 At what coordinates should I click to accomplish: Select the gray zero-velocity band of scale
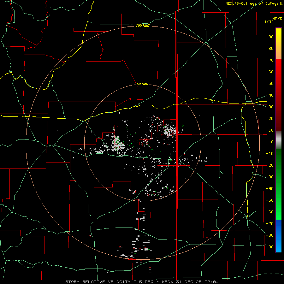coord(279,140)
